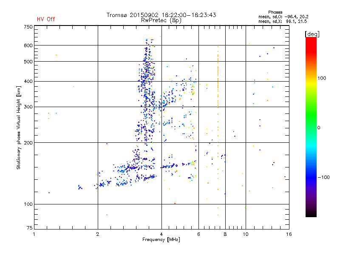The height and width of the screenshot is (255, 340).
Task: Click the y-axis tick label '300'
Action: click(x=28, y=107)
